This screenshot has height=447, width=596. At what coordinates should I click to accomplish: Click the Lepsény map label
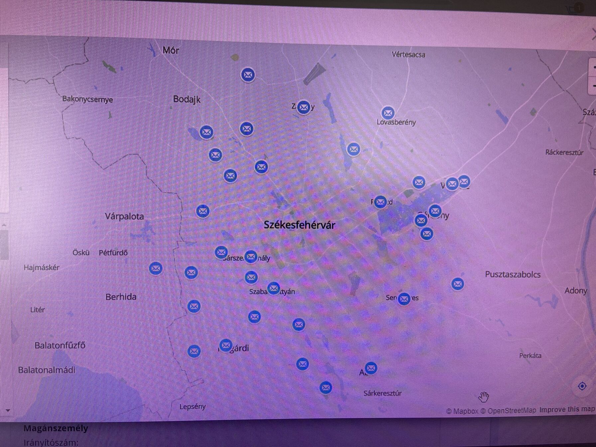[x=192, y=406]
